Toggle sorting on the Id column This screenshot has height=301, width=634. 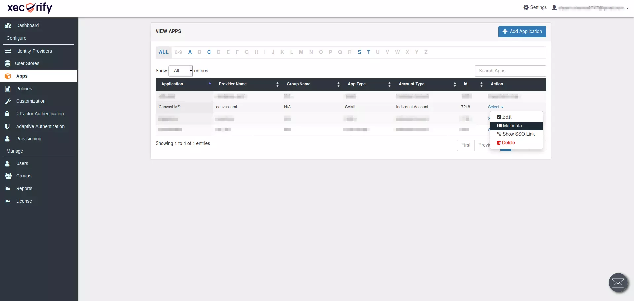[481, 84]
